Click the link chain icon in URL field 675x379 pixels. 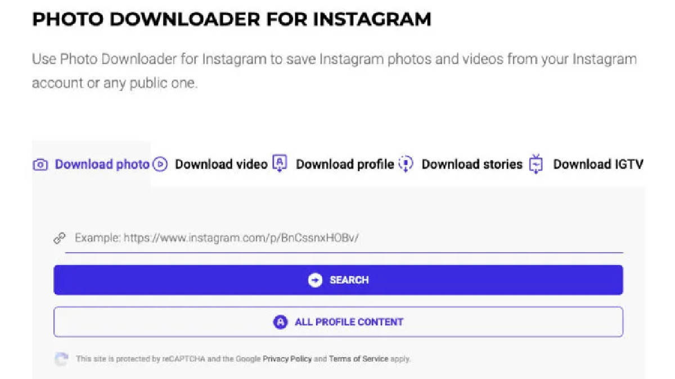click(59, 238)
